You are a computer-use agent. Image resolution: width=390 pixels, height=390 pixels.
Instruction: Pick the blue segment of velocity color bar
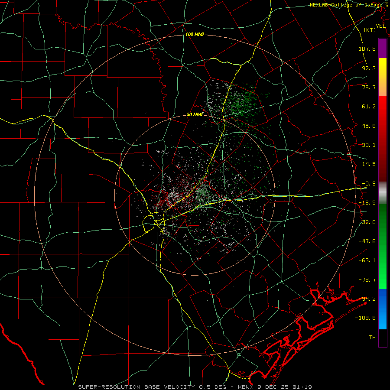[383, 309]
